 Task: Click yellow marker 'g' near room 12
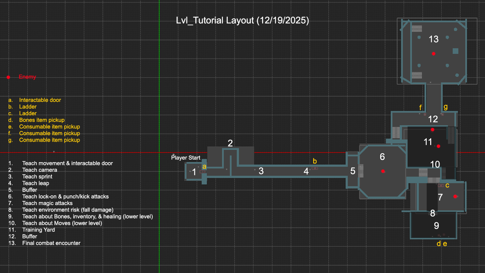[x=445, y=107]
